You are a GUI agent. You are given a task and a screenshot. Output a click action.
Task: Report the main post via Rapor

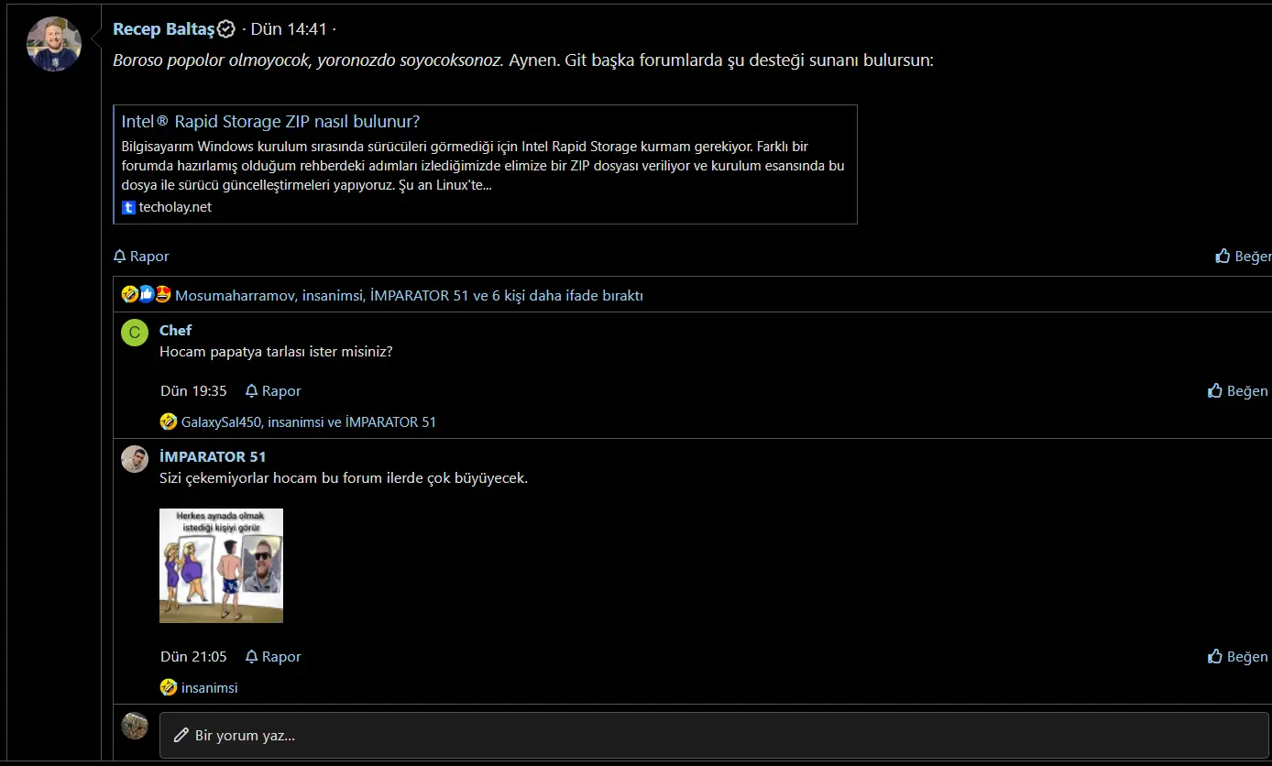coord(141,257)
